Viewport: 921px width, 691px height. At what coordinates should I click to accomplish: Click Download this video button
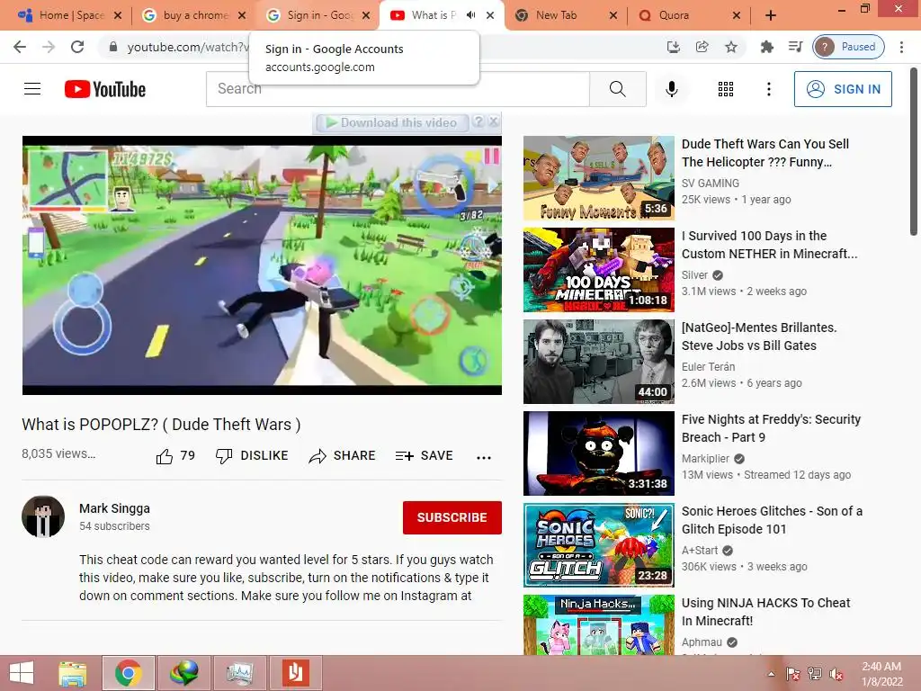coord(392,122)
